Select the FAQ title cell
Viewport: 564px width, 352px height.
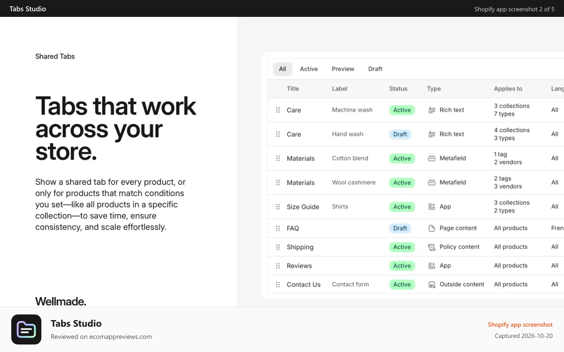point(293,228)
